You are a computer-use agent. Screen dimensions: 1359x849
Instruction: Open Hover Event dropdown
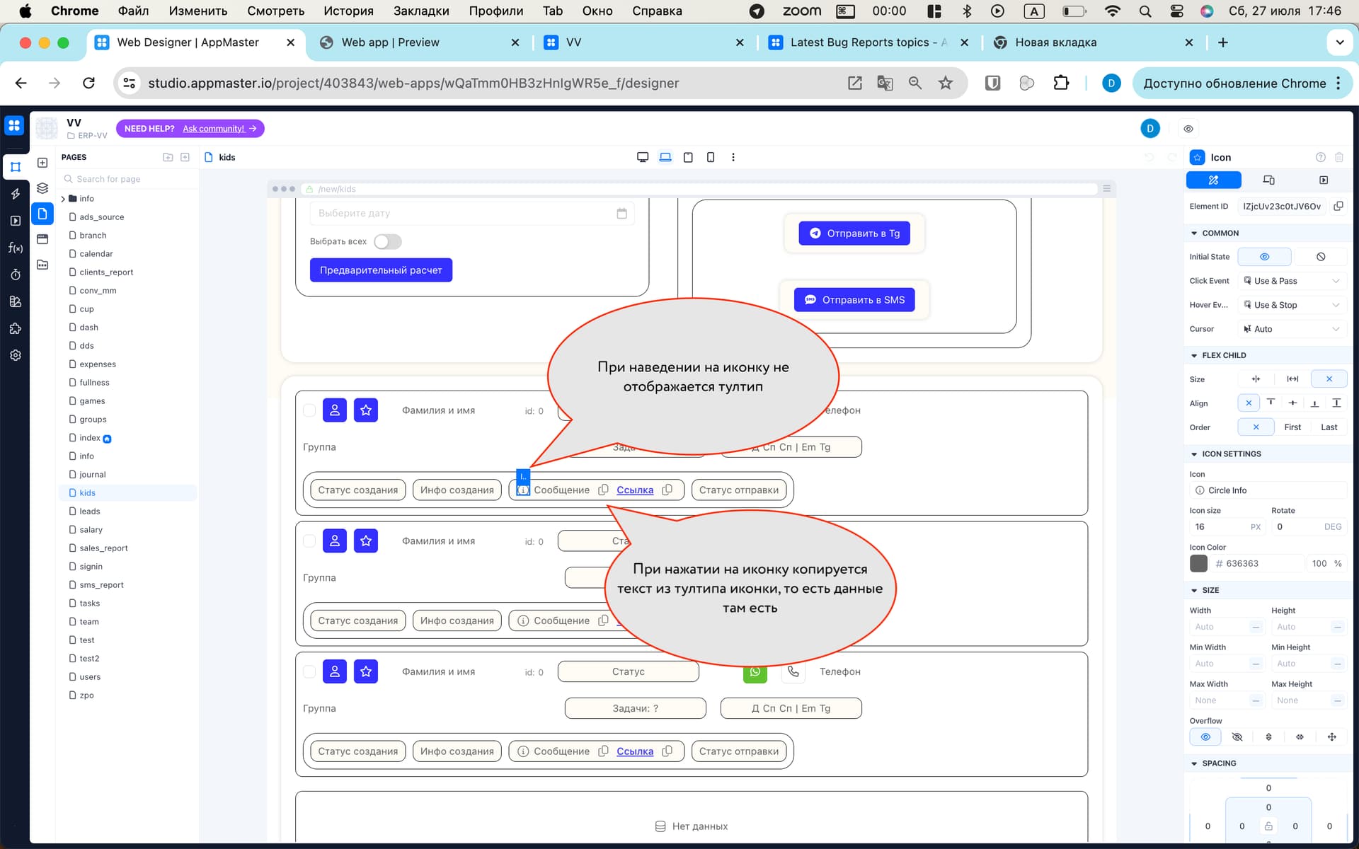click(x=1292, y=305)
